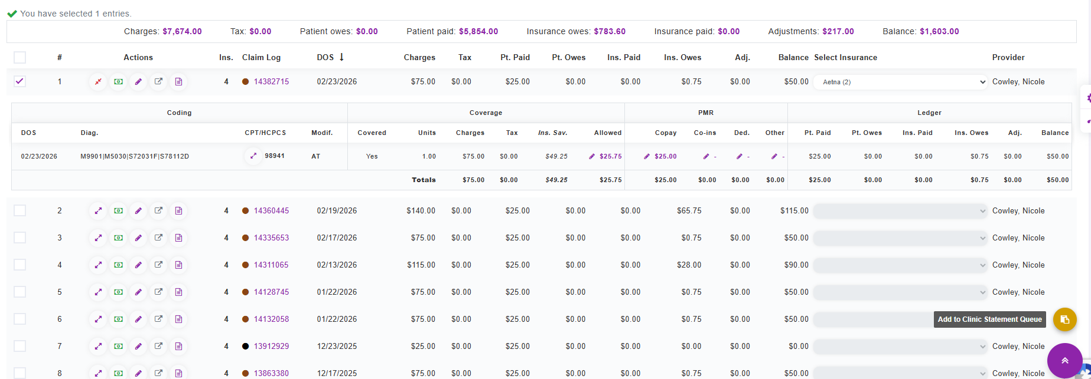The width and height of the screenshot is (1091, 379).
Task: Open claim log link 14335653
Action: [271, 238]
